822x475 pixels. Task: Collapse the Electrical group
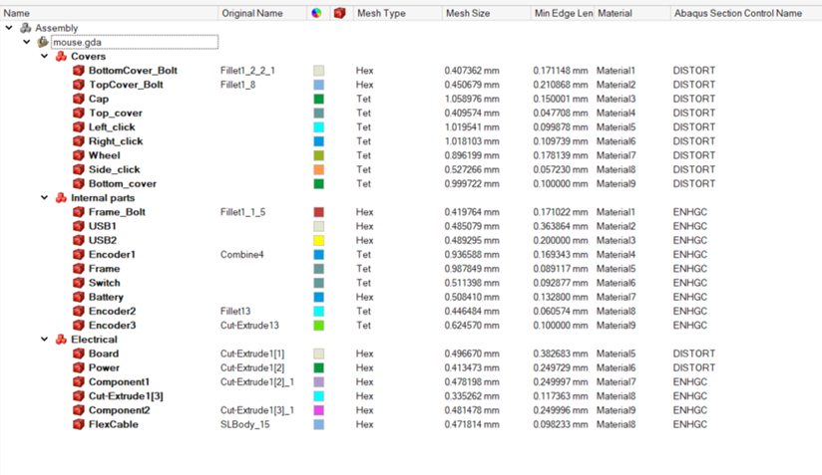coord(44,340)
